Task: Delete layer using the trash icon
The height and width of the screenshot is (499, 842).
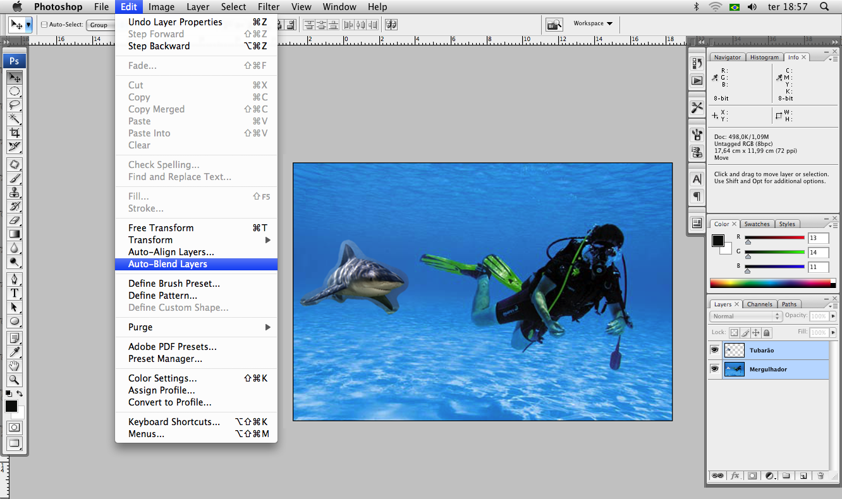Action: click(x=820, y=476)
